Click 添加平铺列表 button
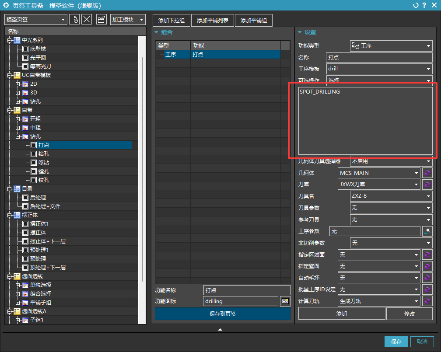Viewport: 441px width, 352px height. point(213,20)
